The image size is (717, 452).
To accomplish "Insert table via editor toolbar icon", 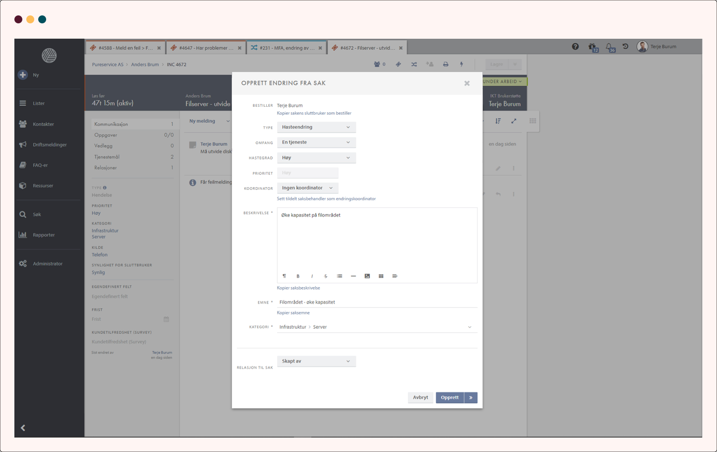I will [381, 276].
